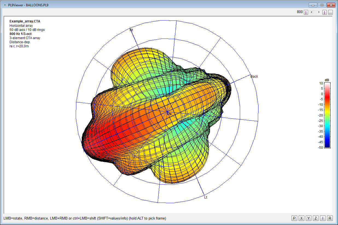Open the ellipsis options button

330,12
